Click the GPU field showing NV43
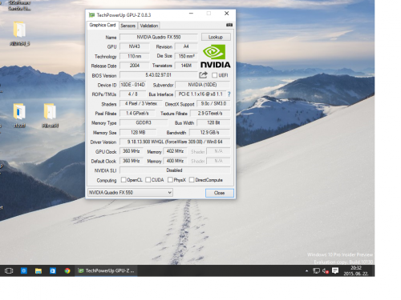Viewport: 401px width, 300px height. (135, 46)
